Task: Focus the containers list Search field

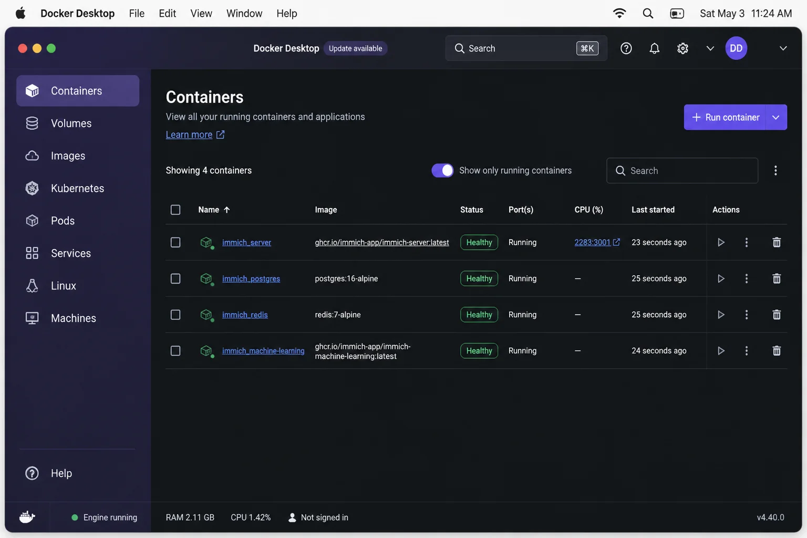Action: [682, 170]
